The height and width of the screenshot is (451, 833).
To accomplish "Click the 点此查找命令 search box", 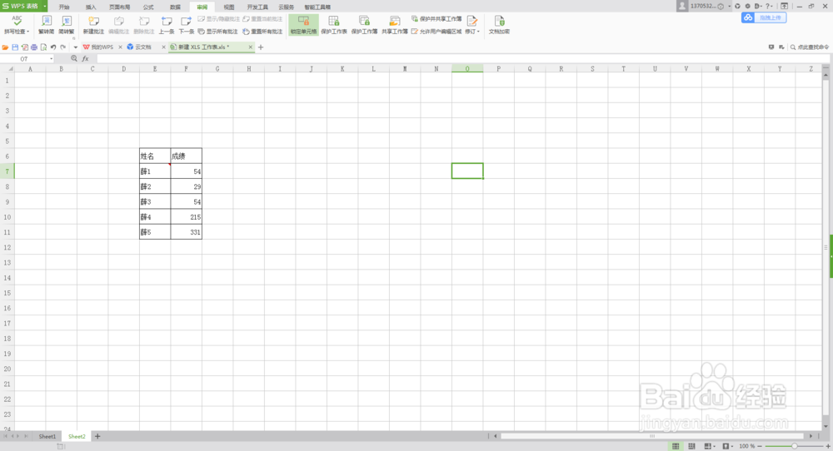I will tap(809, 47).
